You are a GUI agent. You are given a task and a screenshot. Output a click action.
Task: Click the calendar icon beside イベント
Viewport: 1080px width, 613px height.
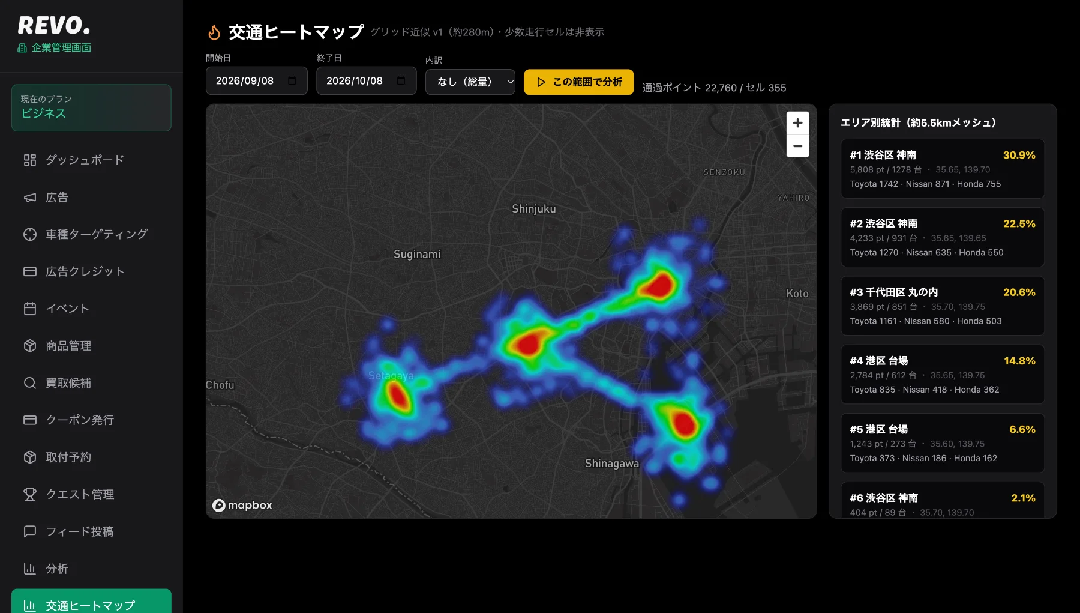(30, 309)
